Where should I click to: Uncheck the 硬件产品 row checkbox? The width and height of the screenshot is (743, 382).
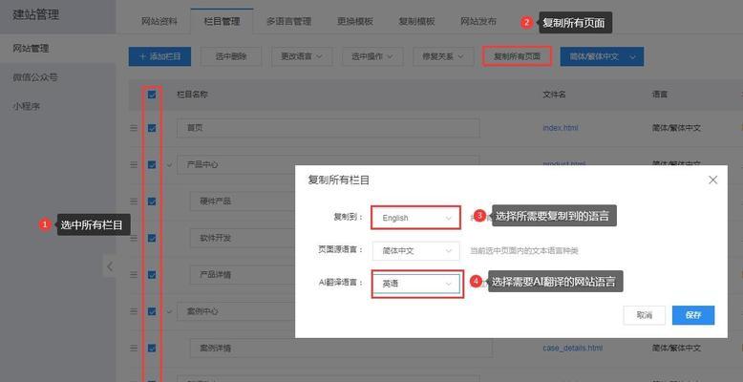tap(152, 202)
